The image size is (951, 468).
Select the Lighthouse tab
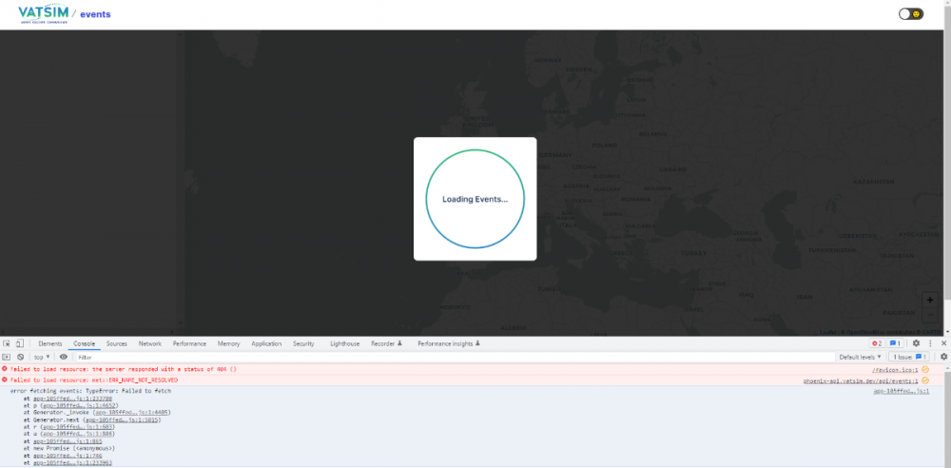pos(344,343)
